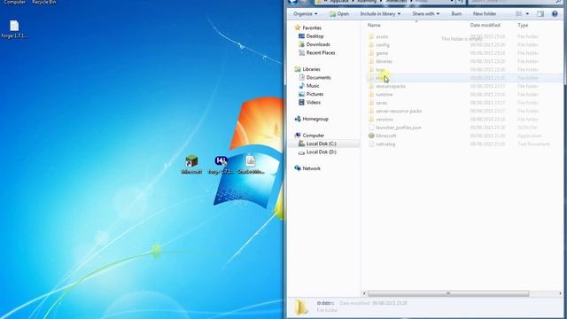Select the logs folder
Screen dimensions: 567x319
[380, 69]
